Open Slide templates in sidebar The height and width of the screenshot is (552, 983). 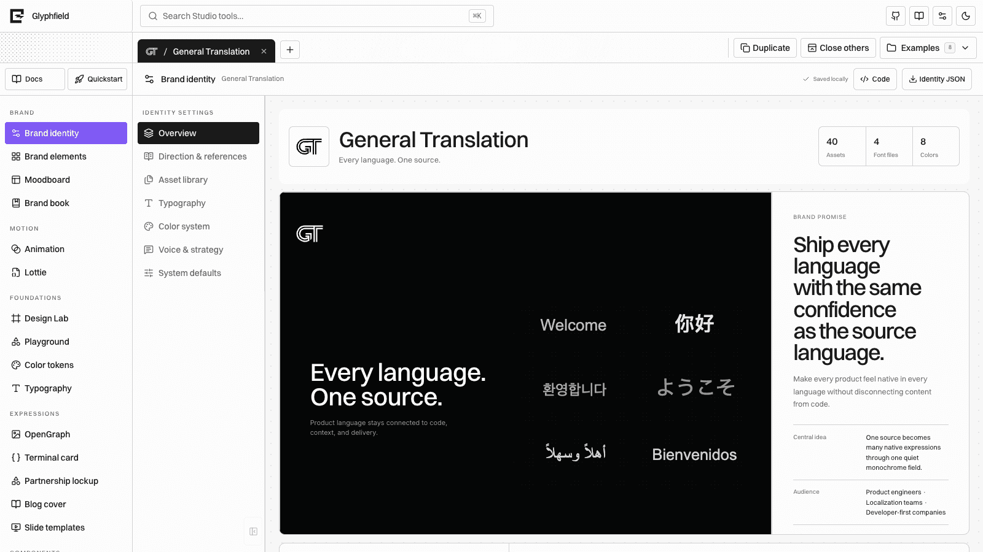pyautogui.click(x=66, y=527)
